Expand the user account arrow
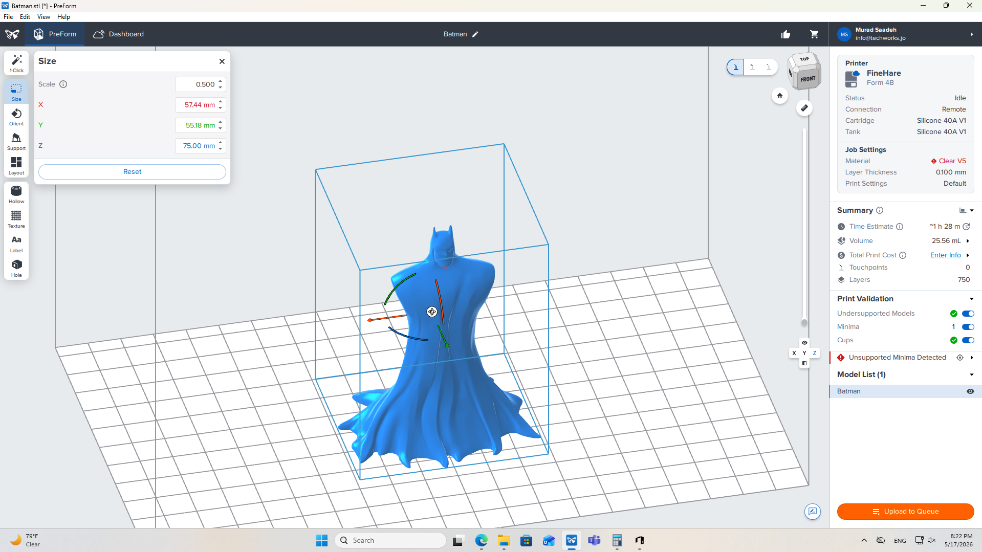Screen dimensions: 982x552 point(971,34)
